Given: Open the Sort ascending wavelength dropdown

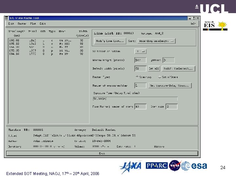Looking at the screenshot, I should pyautogui.click(x=157, y=41).
